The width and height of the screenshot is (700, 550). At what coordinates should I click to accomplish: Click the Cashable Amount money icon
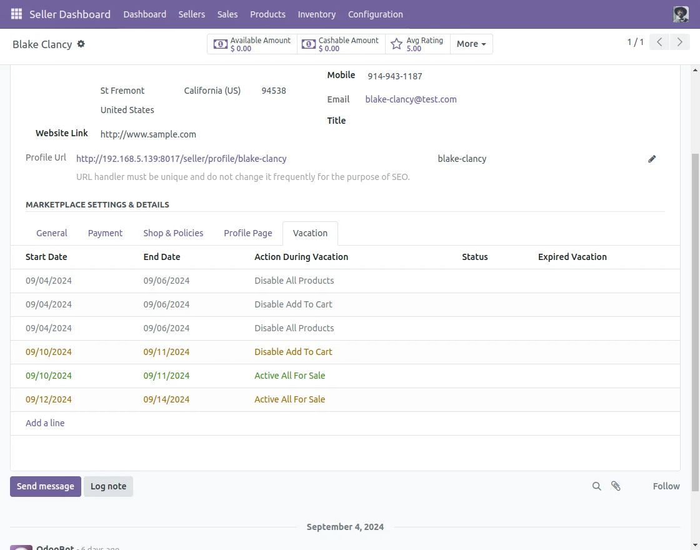click(x=309, y=44)
